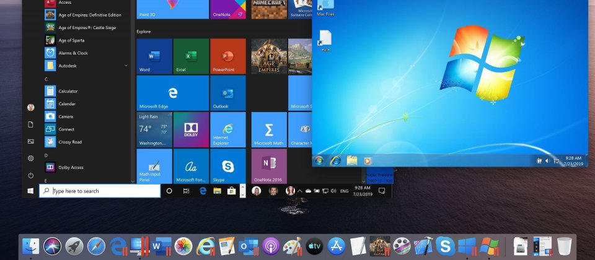Open Windows Media Player on Windows 7 taskbar
The width and height of the screenshot is (595, 260).
point(368,161)
